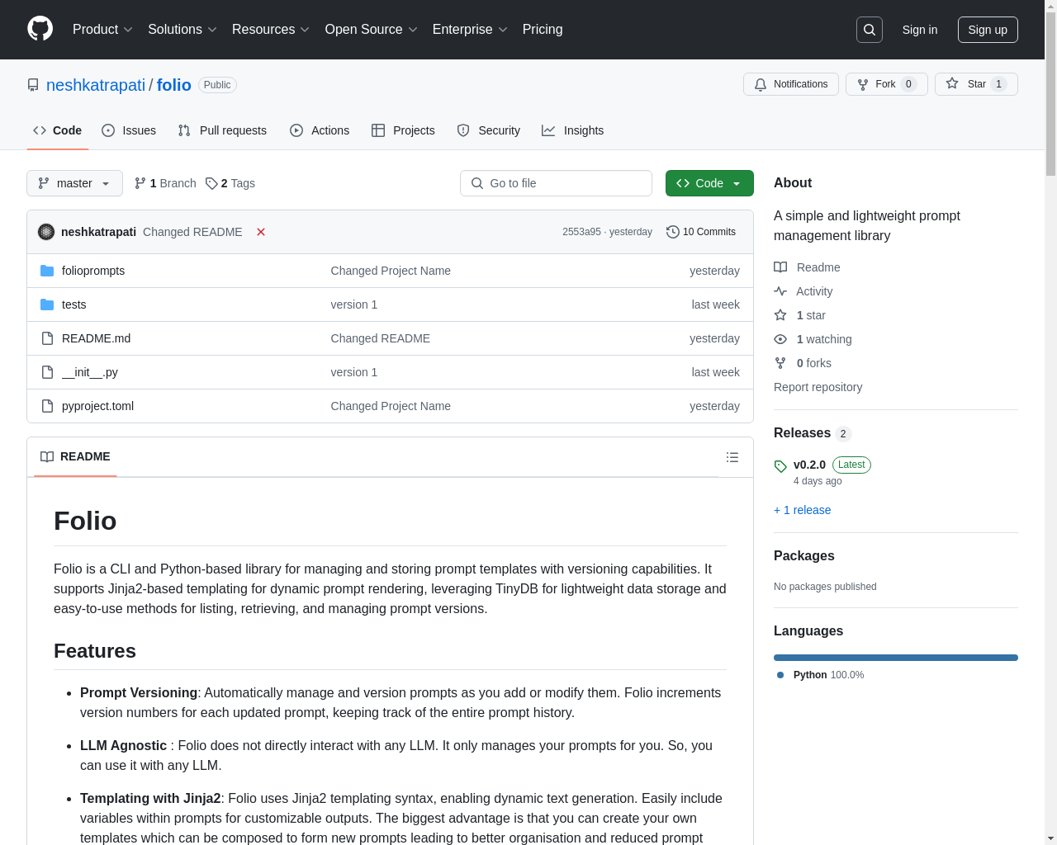
Task: Open v0.2.0 release
Action: click(809, 465)
